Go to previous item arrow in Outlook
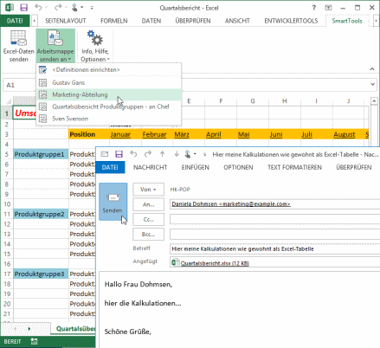380x348 pixels. point(162,154)
